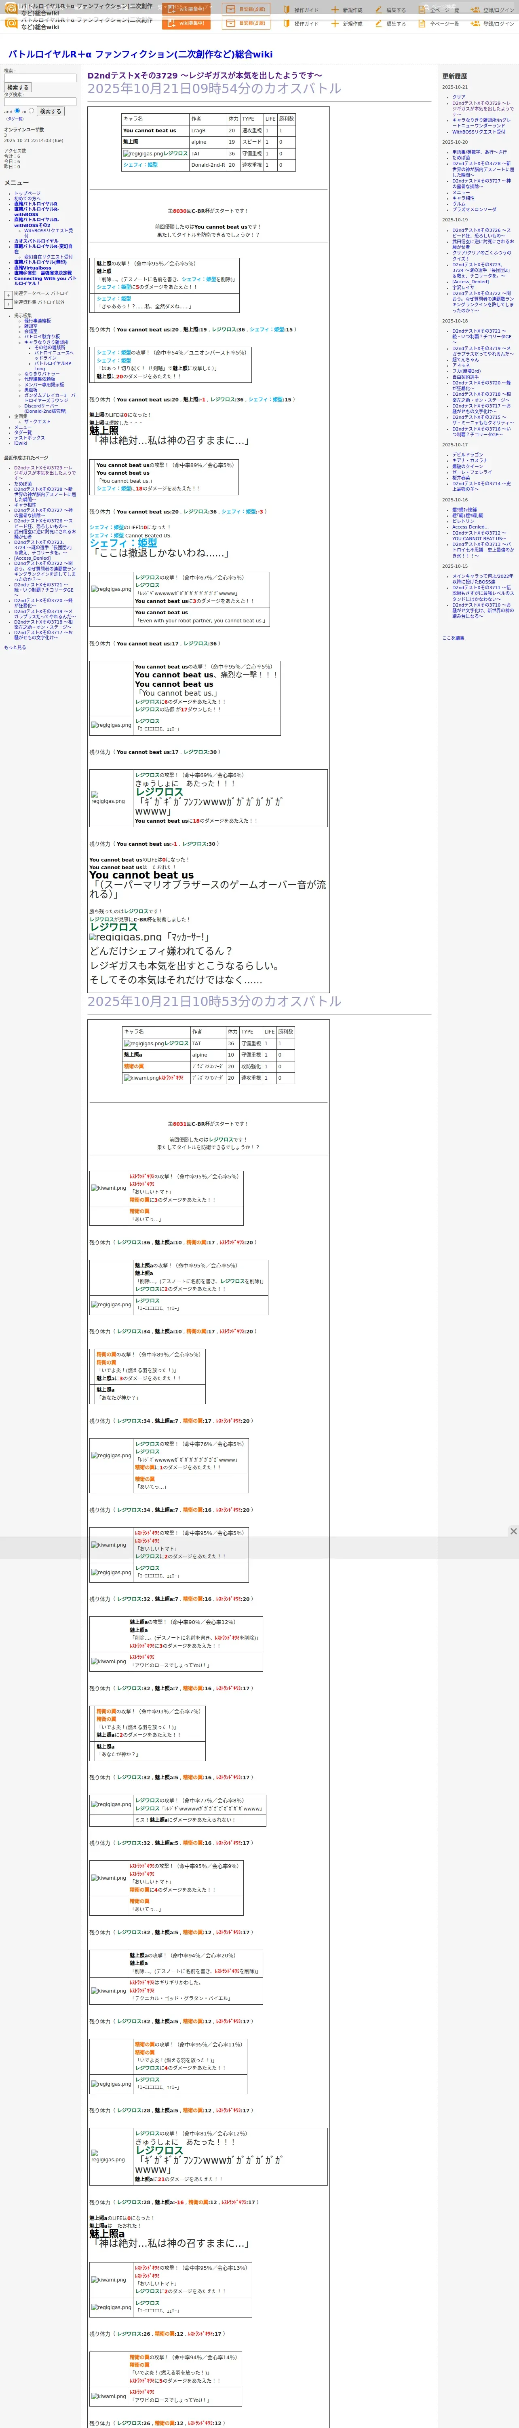This screenshot has height=2428, width=519.
Task: Focus the tag search input field
Action: (x=40, y=102)
